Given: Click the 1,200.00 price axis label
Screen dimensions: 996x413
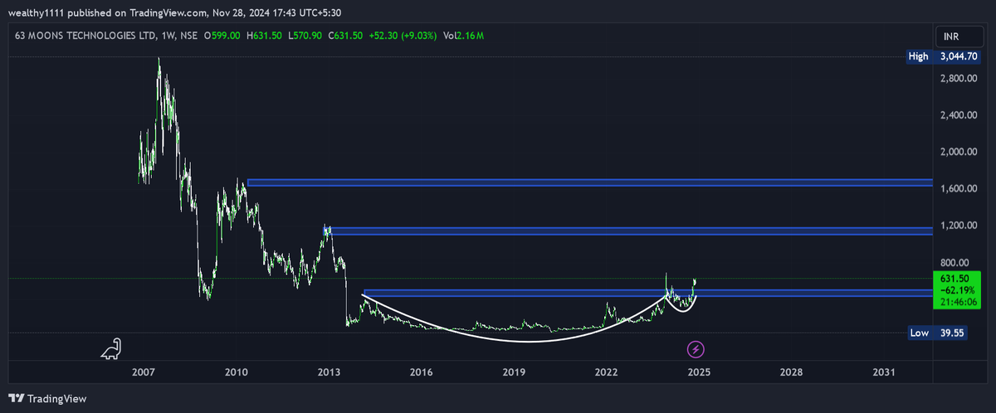Looking at the screenshot, I should point(957,226).
